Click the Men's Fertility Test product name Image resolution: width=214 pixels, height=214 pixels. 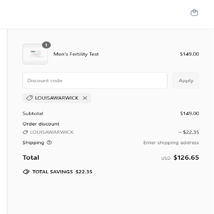(76, 54)
